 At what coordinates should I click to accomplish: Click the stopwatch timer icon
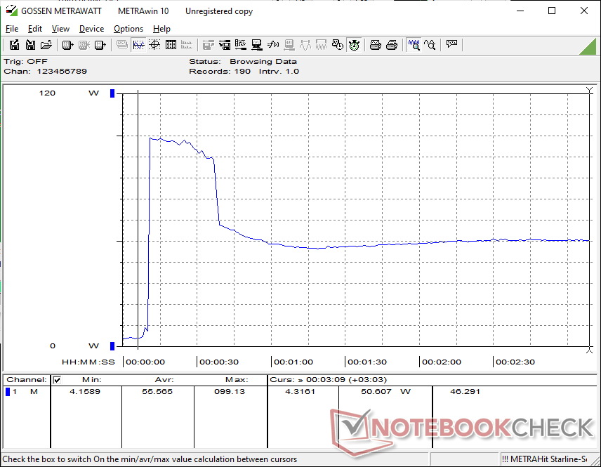point(354,45)
